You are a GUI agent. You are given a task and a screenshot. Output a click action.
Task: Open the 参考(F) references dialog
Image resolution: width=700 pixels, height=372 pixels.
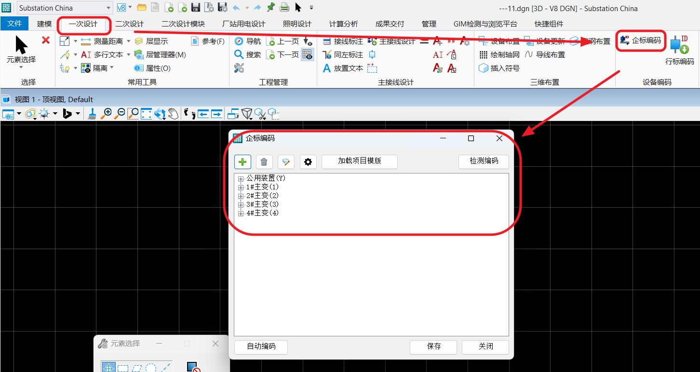tap(208, 41)
